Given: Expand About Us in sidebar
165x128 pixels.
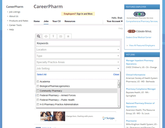Looking at the screenshot, I should (x=14, y=16).
